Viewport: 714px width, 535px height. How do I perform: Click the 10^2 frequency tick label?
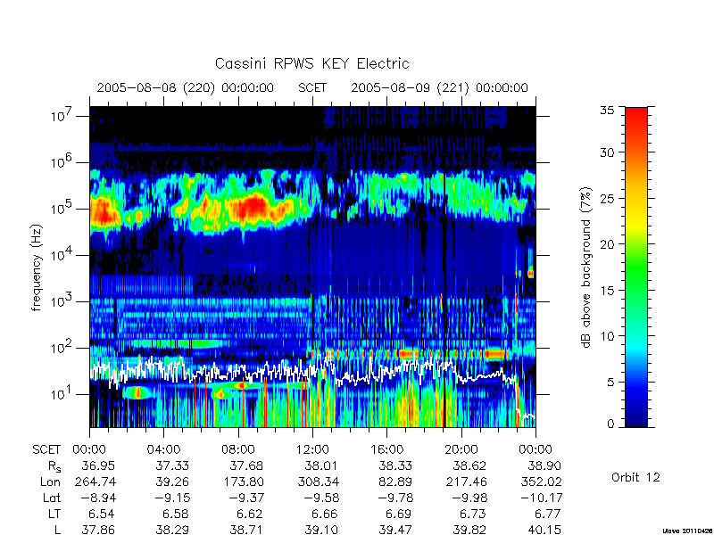(62, 347)
